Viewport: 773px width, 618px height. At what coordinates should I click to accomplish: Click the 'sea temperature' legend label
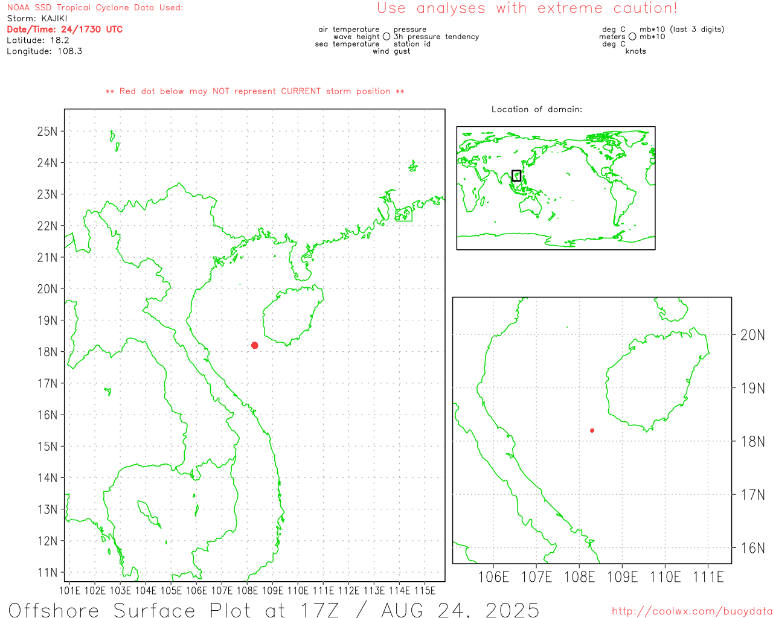click(x=347, y=44)
